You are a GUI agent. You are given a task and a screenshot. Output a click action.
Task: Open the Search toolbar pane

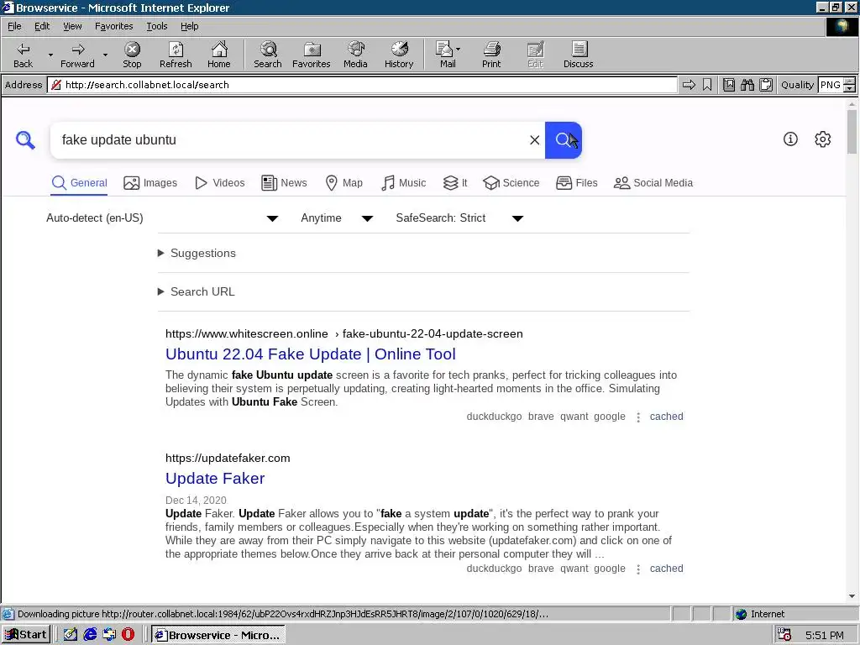pos(268,55)
